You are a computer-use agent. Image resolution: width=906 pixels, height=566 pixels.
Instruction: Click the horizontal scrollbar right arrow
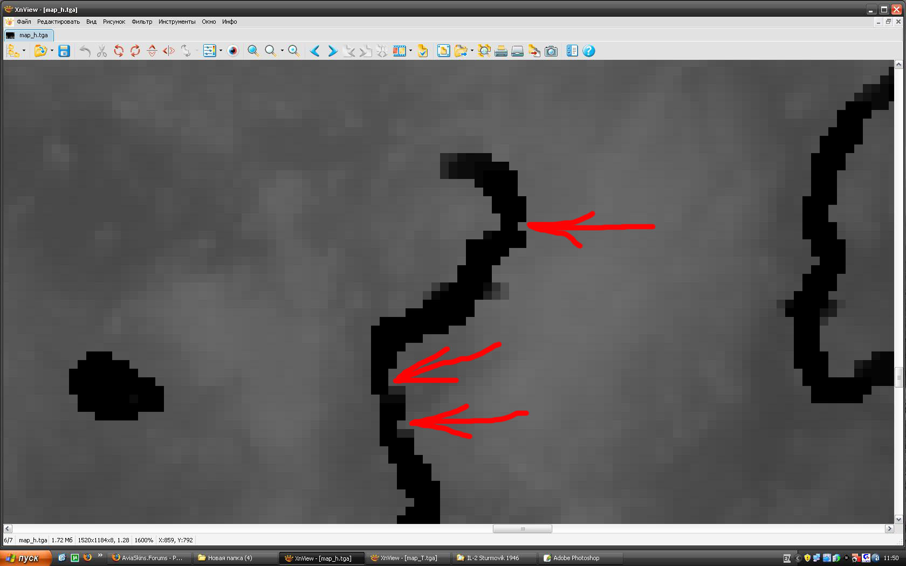click(890, 529)
